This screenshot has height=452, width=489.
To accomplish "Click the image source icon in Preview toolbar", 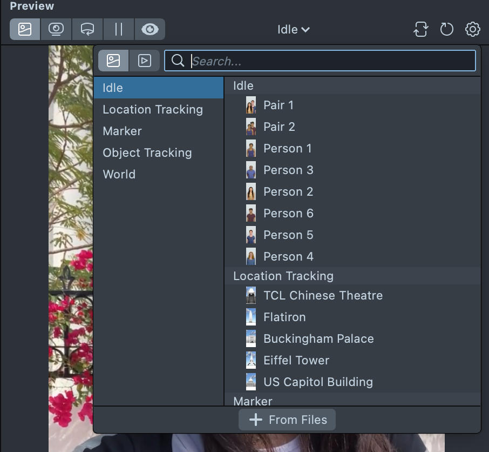I will (25, 29).
